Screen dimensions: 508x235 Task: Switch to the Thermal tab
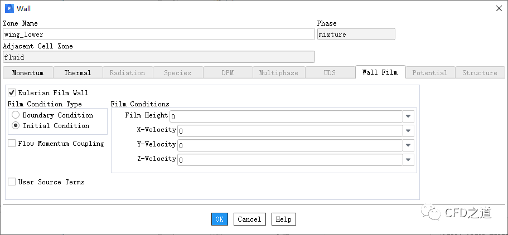[78, 73]
